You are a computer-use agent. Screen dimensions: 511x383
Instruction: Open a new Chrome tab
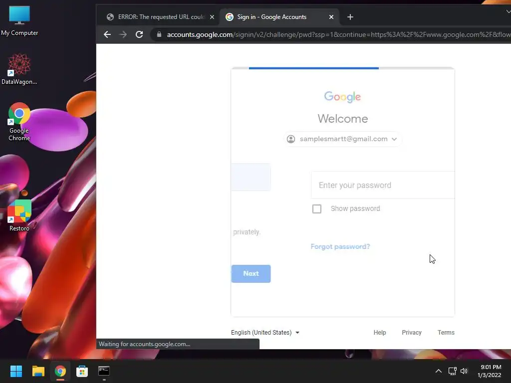pos(350,17)
